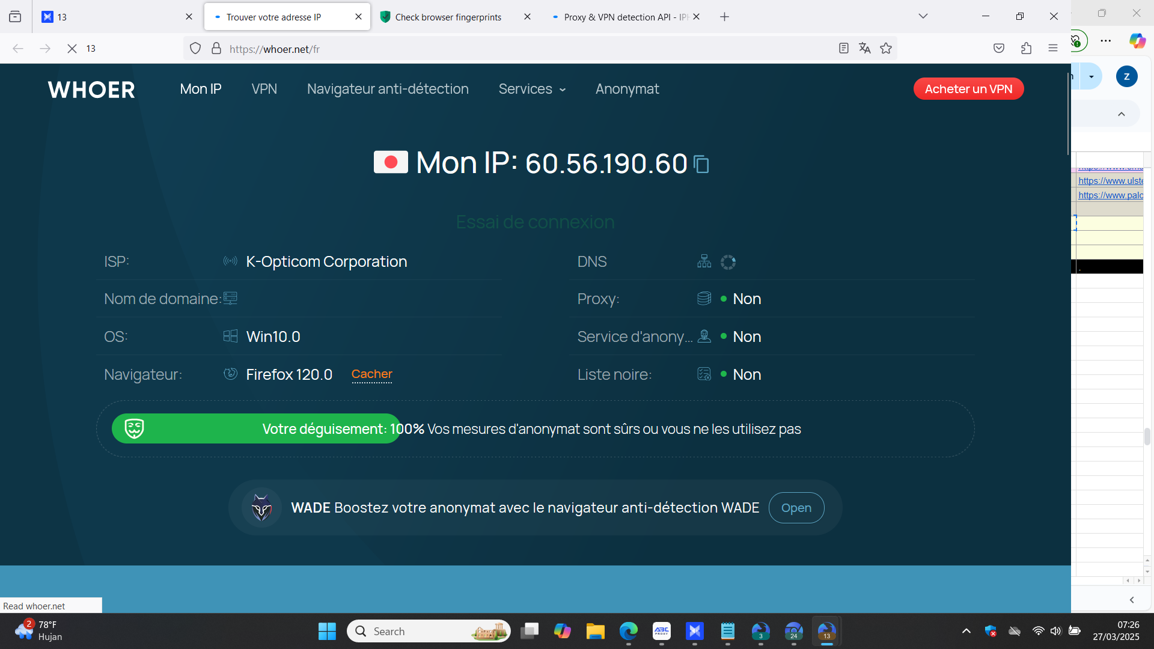The image size is (1154, 649).
Task: Toggle reader view icon in the address bar
Action: tap(843, 49)
